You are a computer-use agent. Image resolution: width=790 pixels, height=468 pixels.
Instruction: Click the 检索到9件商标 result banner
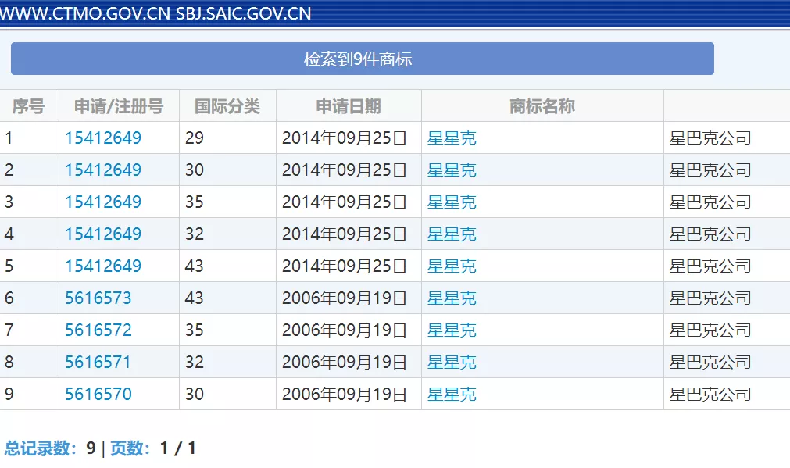coord(363,59)
